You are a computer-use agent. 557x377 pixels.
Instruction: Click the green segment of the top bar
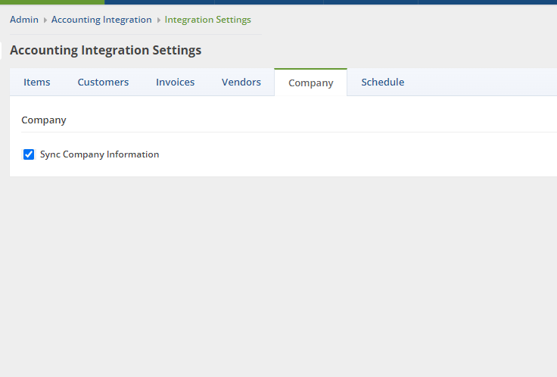click(51, 2)
